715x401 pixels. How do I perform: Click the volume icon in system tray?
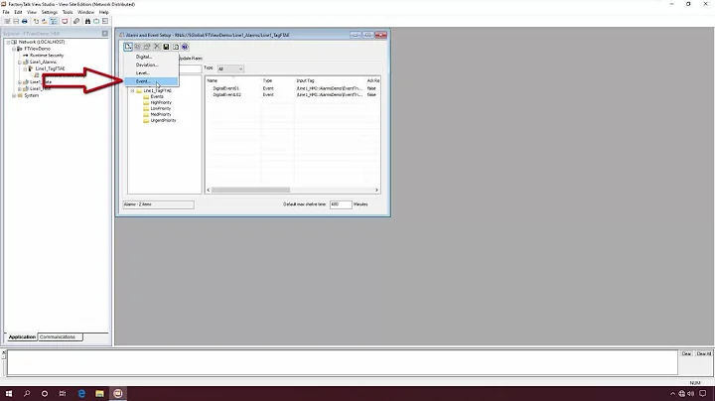pos(691,394)
